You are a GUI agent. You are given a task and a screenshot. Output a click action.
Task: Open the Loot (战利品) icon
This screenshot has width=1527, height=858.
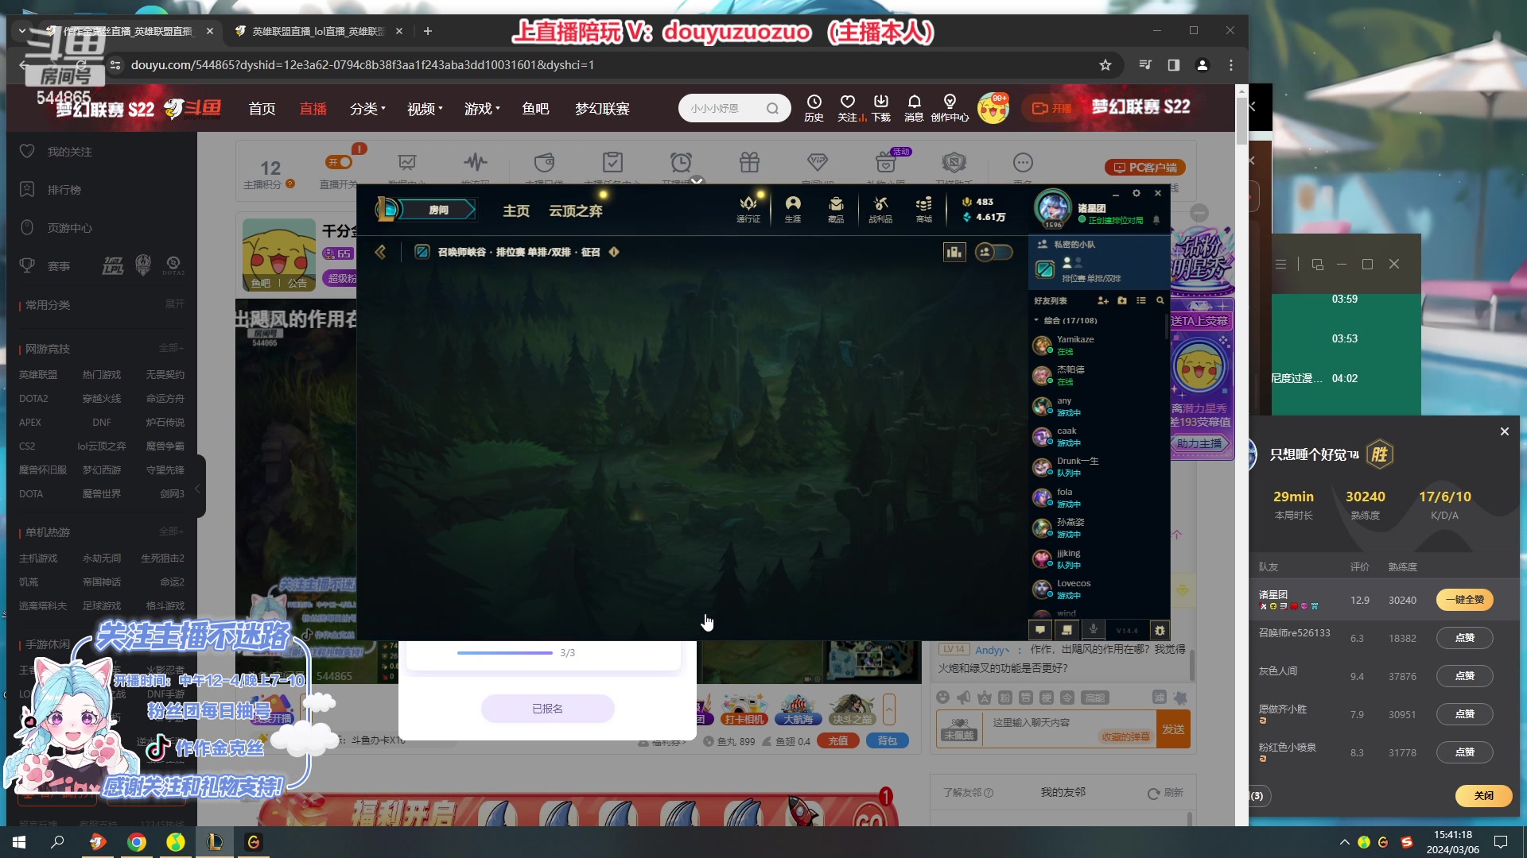pyautogui.click(x=880, y=208)
